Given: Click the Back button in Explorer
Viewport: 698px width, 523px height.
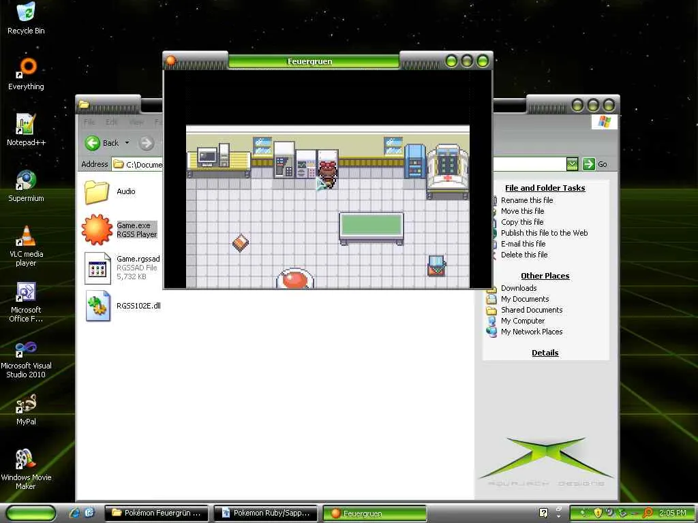Looking at the screenshot, I should click(102, 143).
